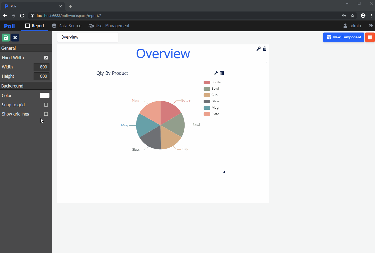
Task: Click the New Component button
Action: tap(344, 37)
